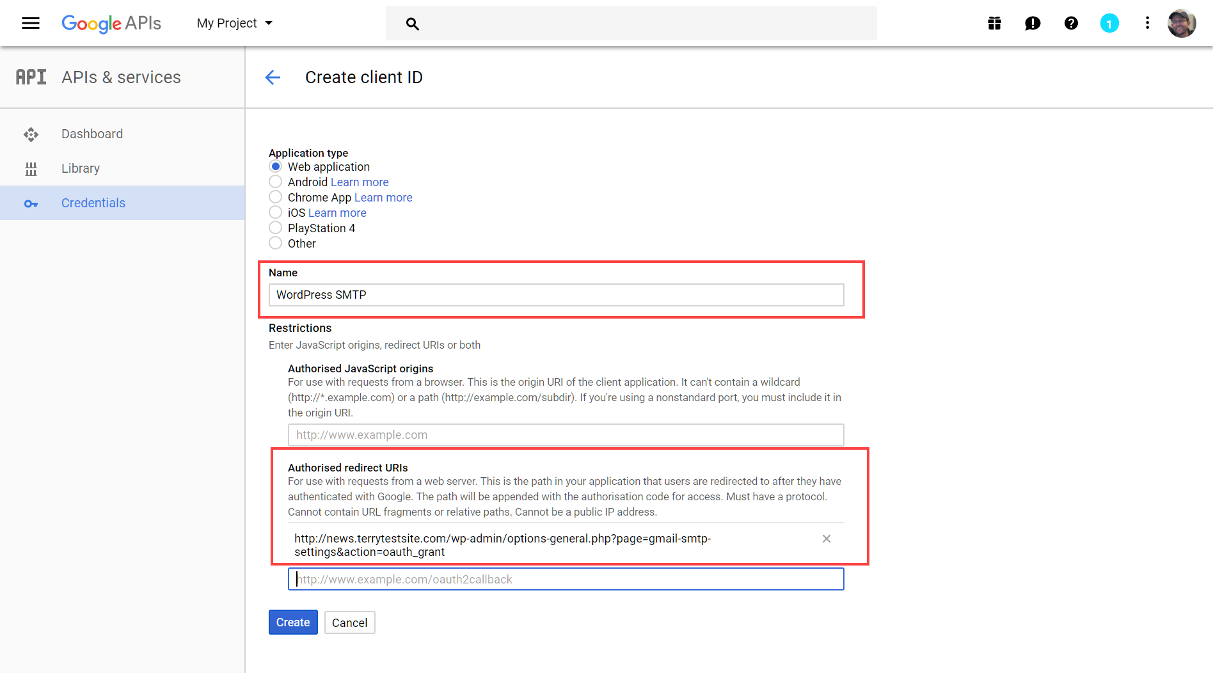Select the iOS radio button
Screen dimensions: 1213x673
[275, 212]
